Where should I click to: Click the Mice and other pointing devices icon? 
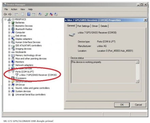[x=13, y=59]
